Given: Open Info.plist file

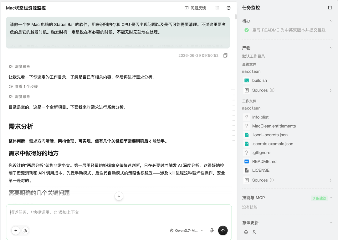Looking at the screenshot, I should click(x=260, y=117).
